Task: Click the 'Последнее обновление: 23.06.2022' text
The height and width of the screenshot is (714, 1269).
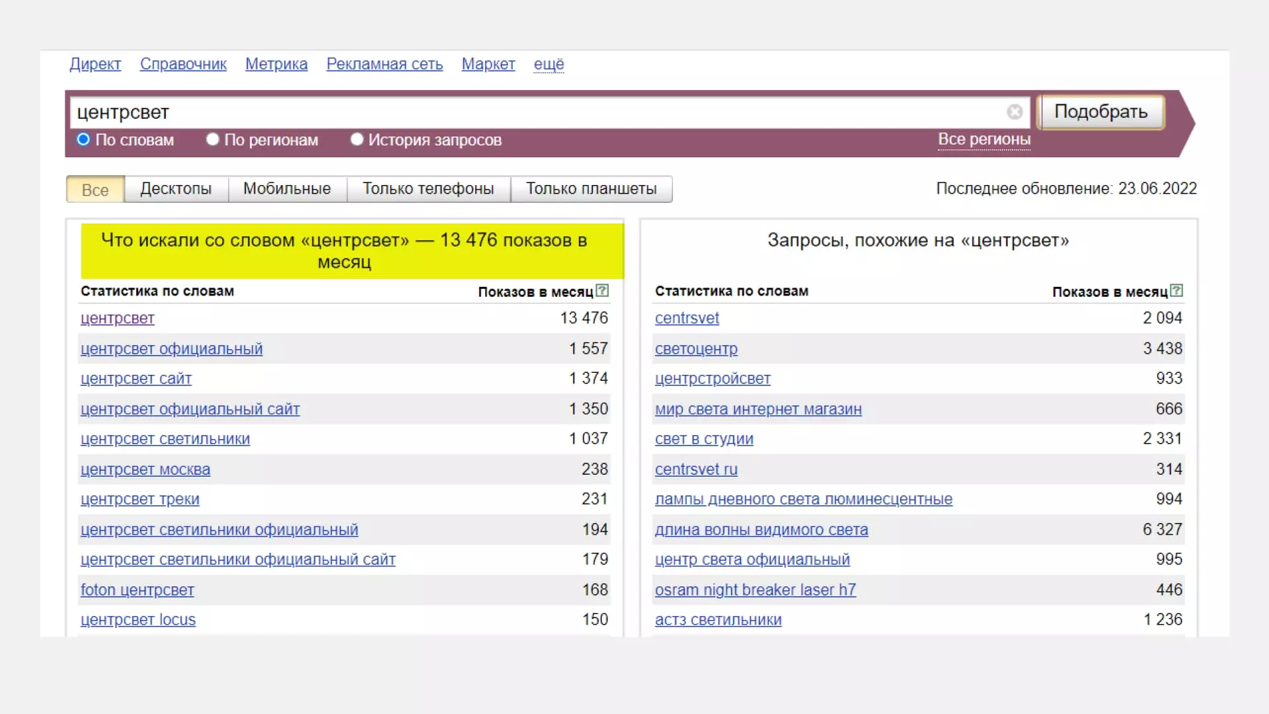Action: point(1067,189)
